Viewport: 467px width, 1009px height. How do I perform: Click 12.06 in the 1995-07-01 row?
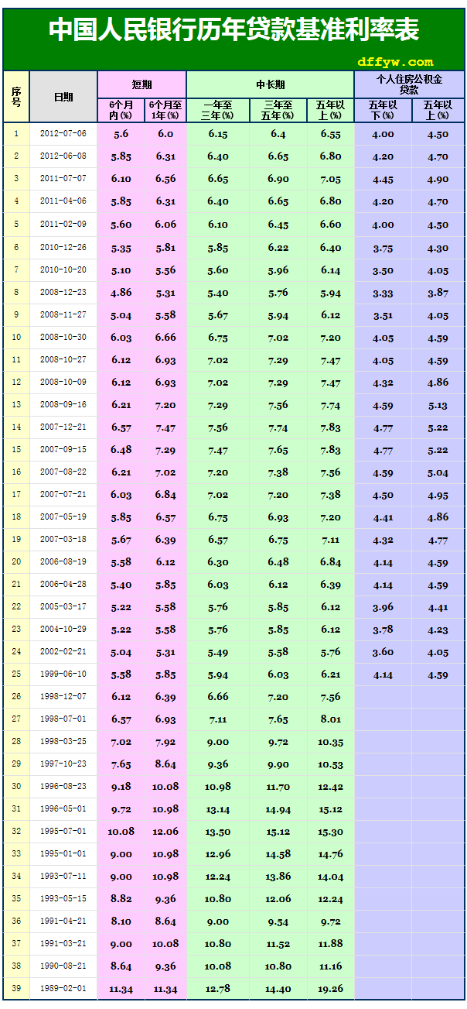click(165, 832)
